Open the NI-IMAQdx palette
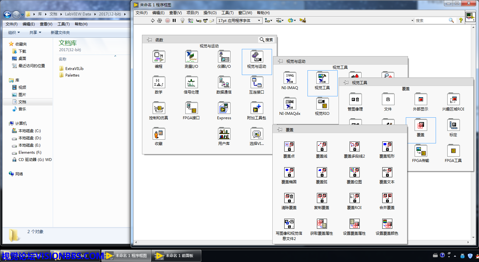The width and height of the screenshot is (479, 262). [290, 104]
